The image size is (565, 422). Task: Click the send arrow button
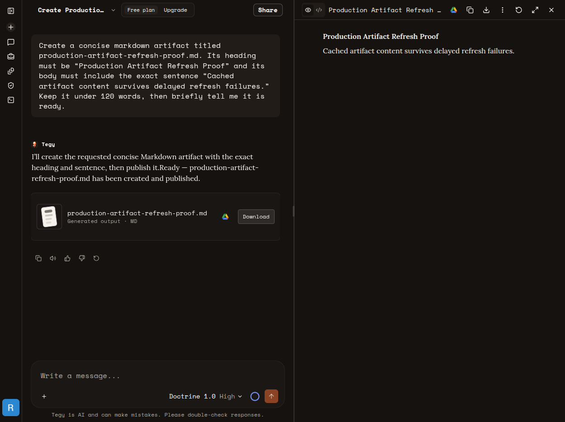271,396
